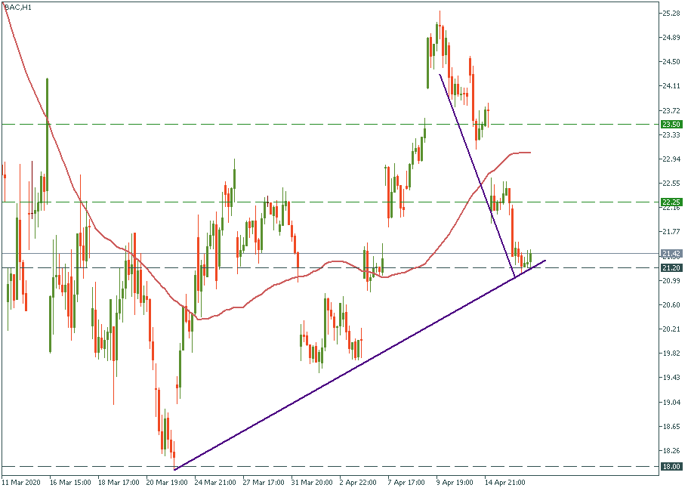691x491 pixels.
Task: Click 24.11 on the price scale
Action: click(x=670, y=86)
